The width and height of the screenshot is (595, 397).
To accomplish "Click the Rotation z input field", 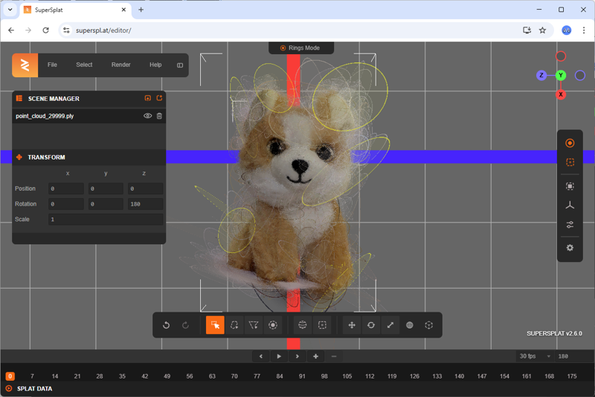I will (x=145, y=204).
